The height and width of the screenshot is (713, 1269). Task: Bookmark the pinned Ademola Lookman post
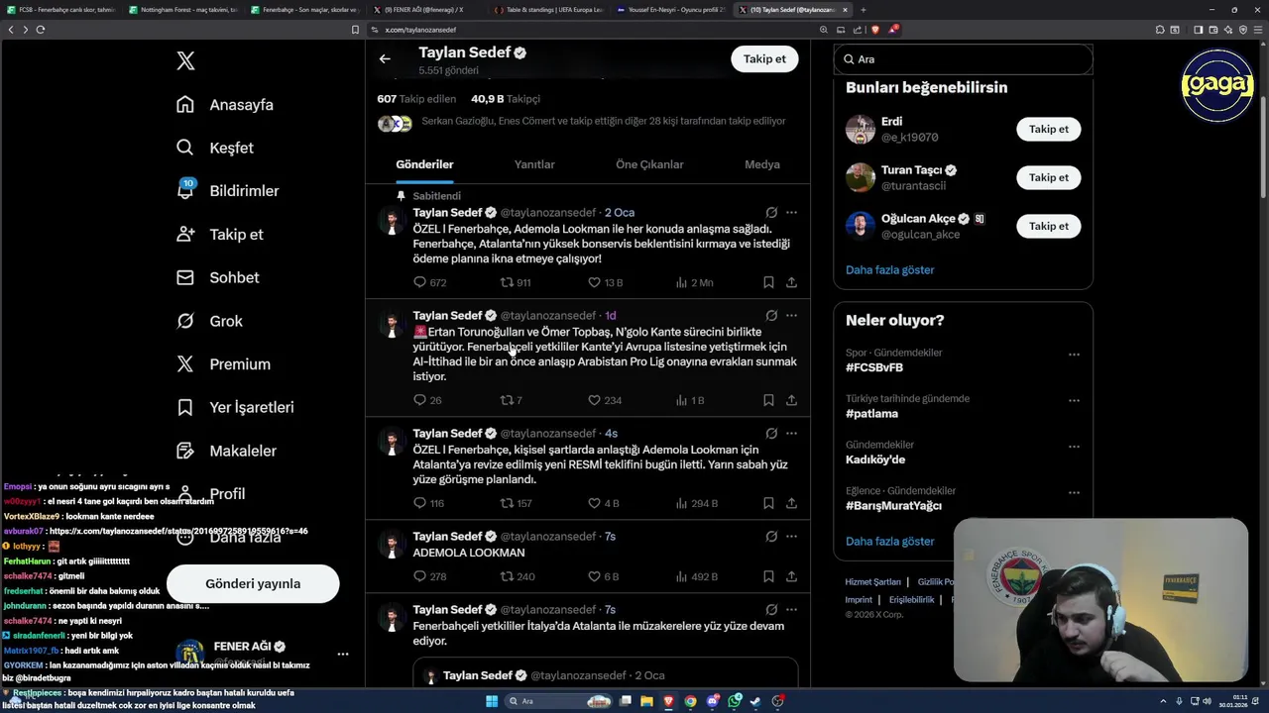click(x=768, y=282)
